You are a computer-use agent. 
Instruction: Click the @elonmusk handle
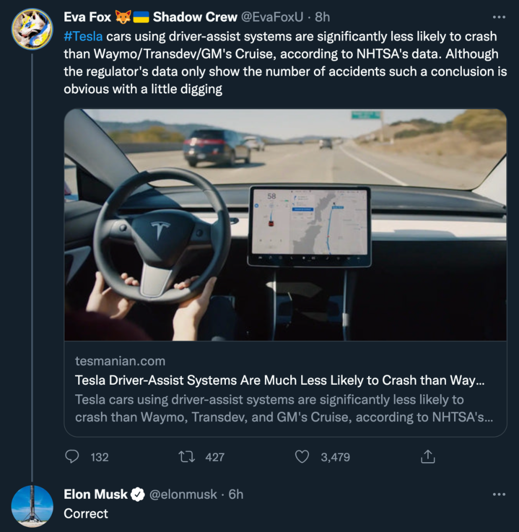[183, 494]
